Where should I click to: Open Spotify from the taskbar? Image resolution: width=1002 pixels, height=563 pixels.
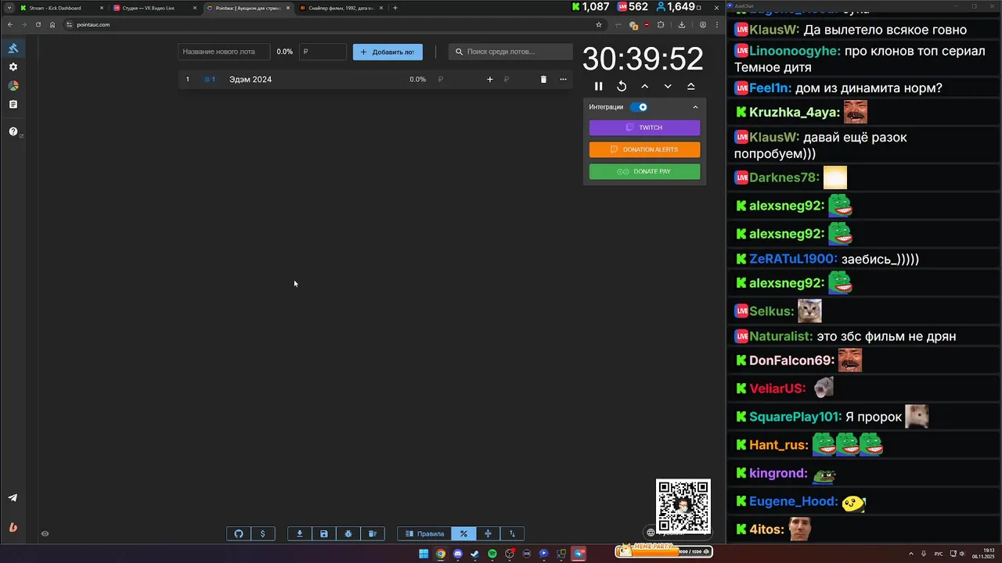click(492, 554)
